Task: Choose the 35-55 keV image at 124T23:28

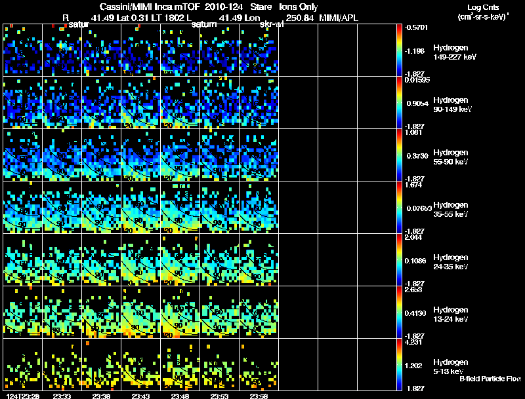Action: point(23,208)
